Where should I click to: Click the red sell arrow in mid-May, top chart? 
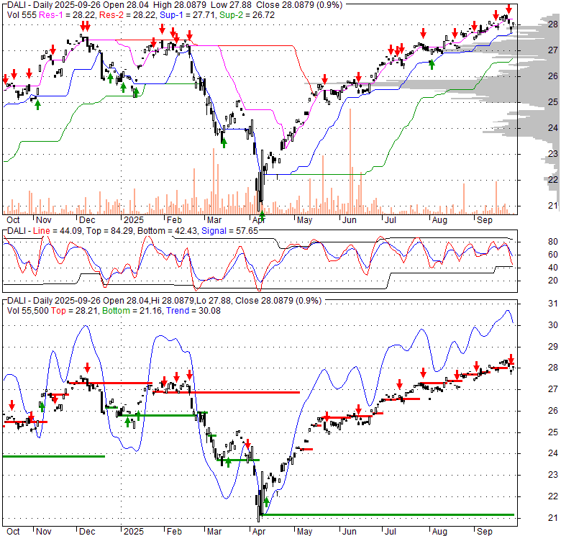pos(324,79)
